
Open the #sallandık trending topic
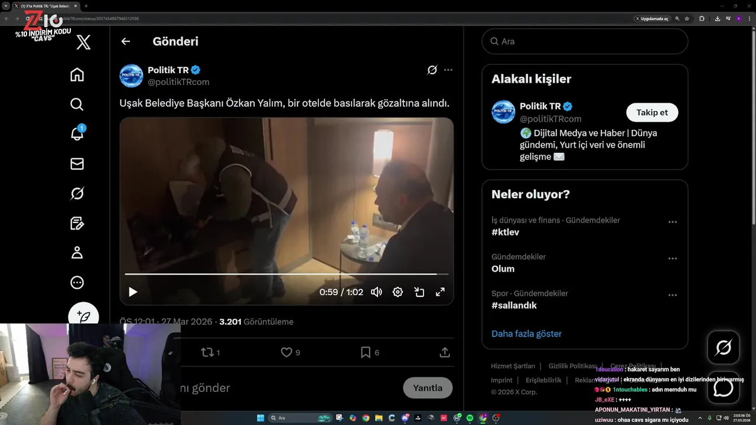pos(514,305)
